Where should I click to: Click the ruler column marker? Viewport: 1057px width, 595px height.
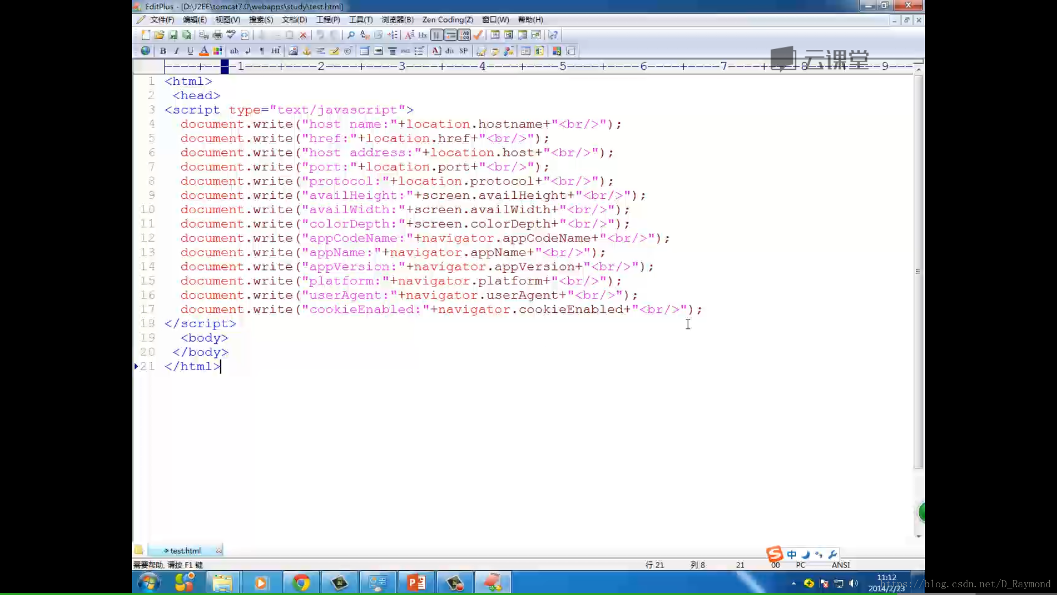click(x=225, y=67)
